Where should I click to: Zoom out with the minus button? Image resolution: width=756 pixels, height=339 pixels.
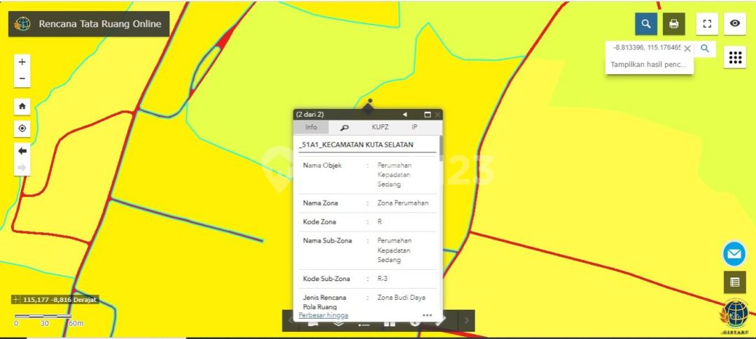[22, 79]
